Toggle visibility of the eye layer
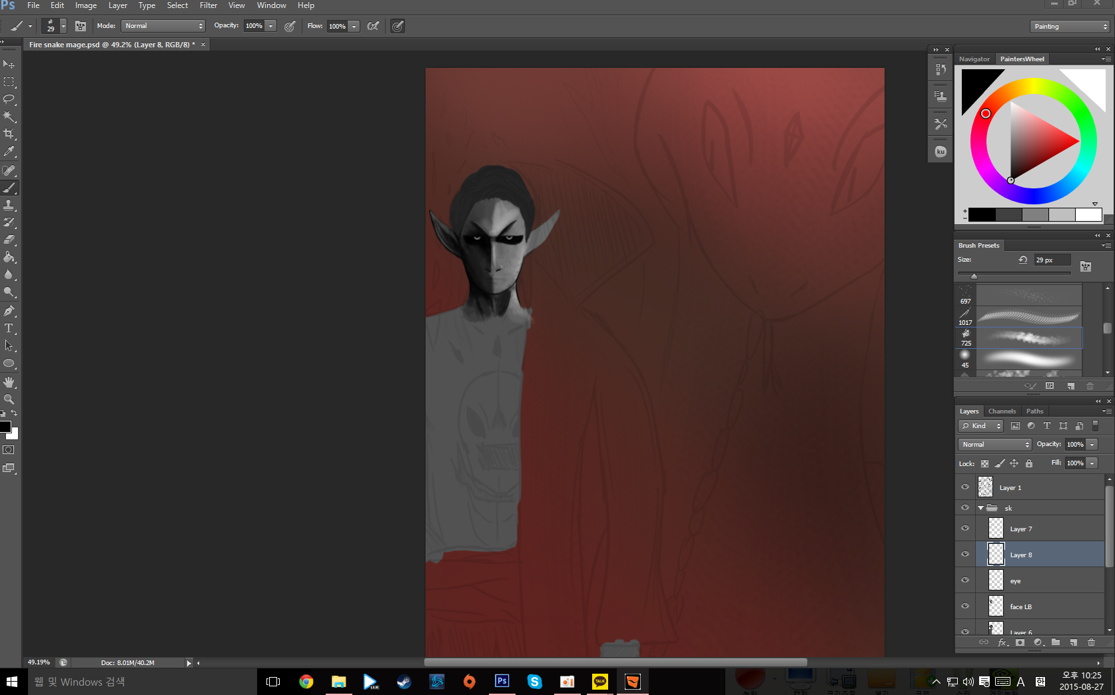 coord(965,580)
